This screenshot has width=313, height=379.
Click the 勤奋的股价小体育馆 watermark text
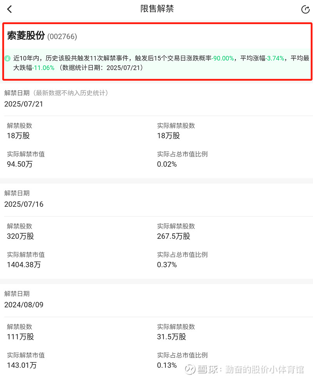tap(264, 370)
